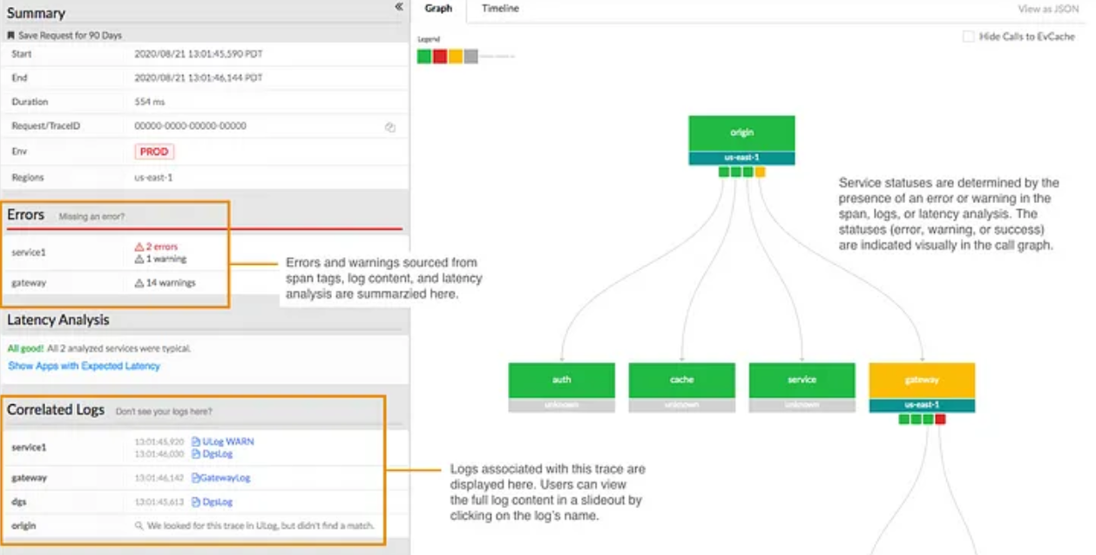1096x555 pixels.
Task: Click us-east-1 label under origin node
Action: 741,159
